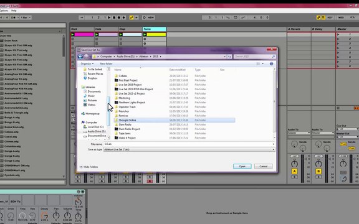Image resolution: width=359 pixels, height=224 pixels.
Task: Click Cancel button in Save dialog
Action: click(263, 166)
